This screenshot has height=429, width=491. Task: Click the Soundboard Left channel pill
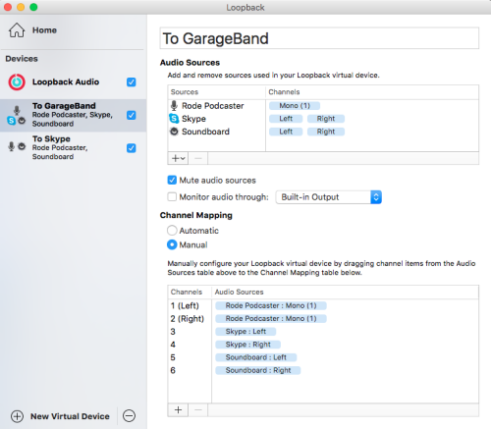(x=286, y=132)
